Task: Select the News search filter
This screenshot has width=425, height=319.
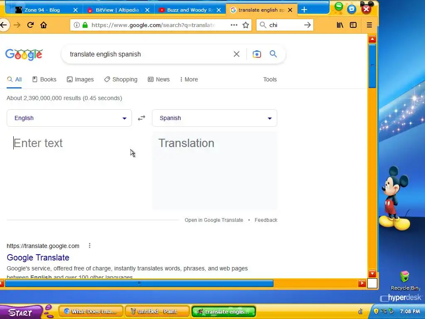Action: [159, 79]
